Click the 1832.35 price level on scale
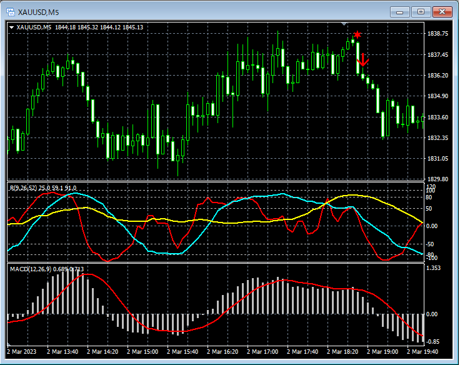Screen dimensions: 460x365 437,137
